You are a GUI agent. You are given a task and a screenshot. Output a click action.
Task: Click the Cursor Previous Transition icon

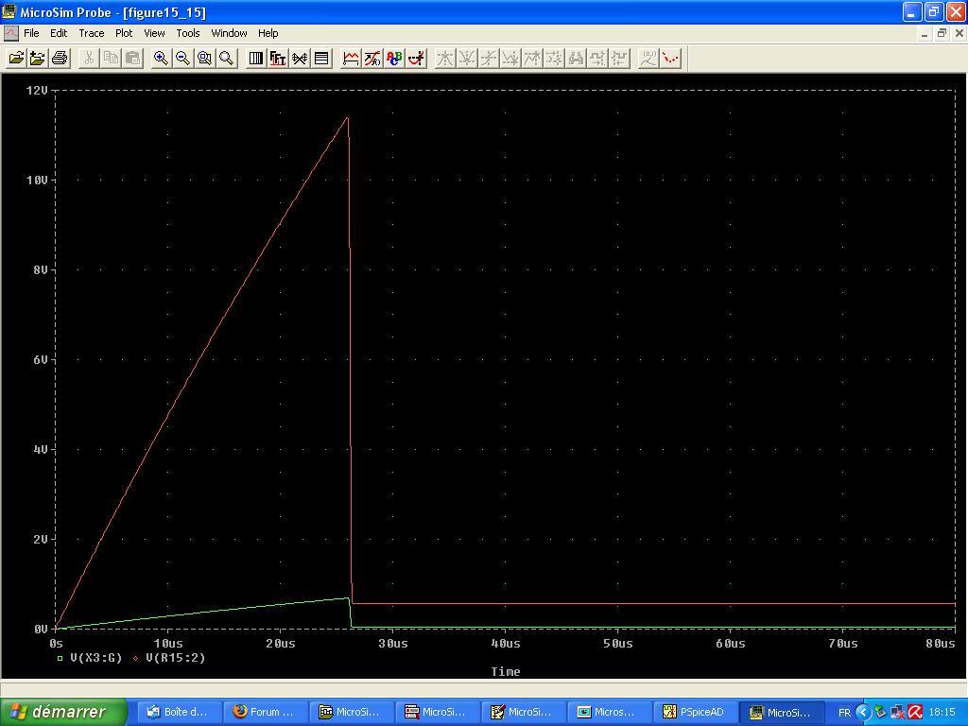[620, 58]
